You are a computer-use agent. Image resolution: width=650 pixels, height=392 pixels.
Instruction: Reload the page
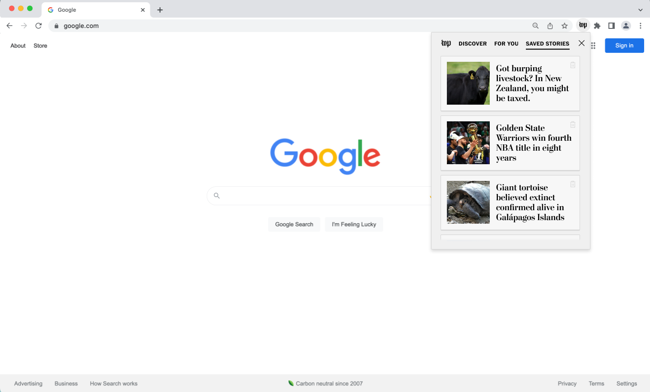click(39, 26)
